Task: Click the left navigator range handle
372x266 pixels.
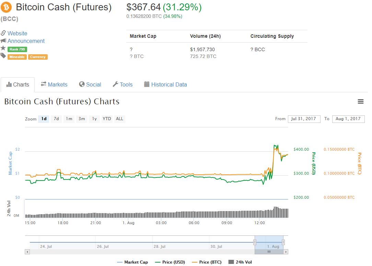Action: (x=255, y=242)
